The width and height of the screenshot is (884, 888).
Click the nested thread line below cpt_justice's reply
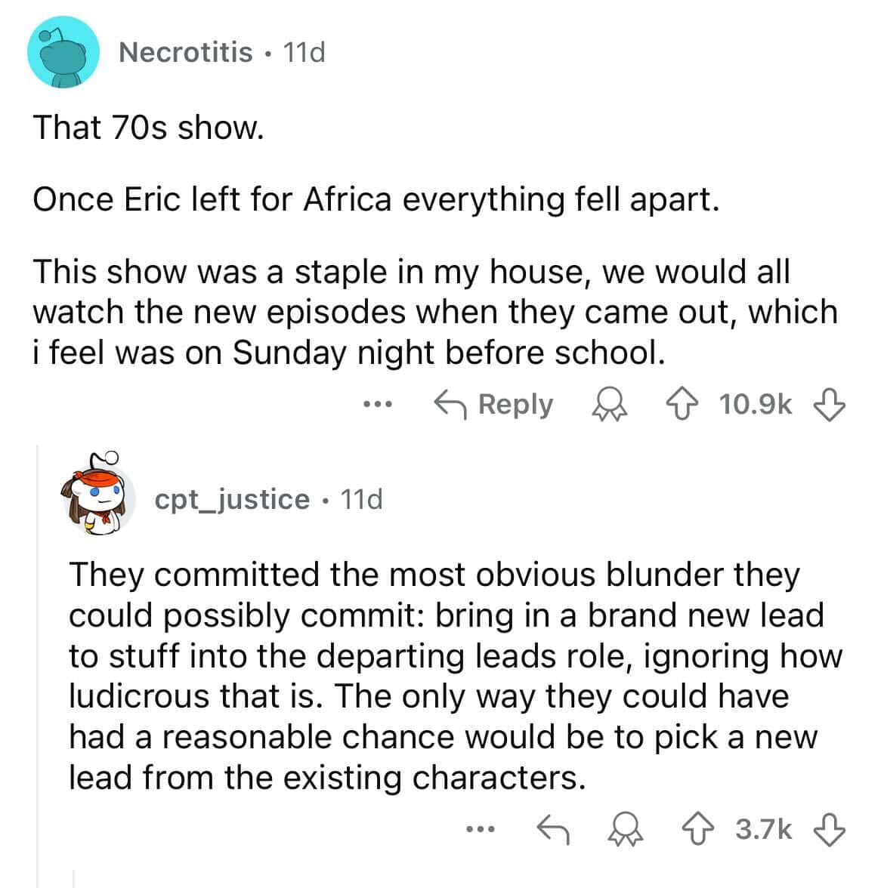(x=73, y=878)
